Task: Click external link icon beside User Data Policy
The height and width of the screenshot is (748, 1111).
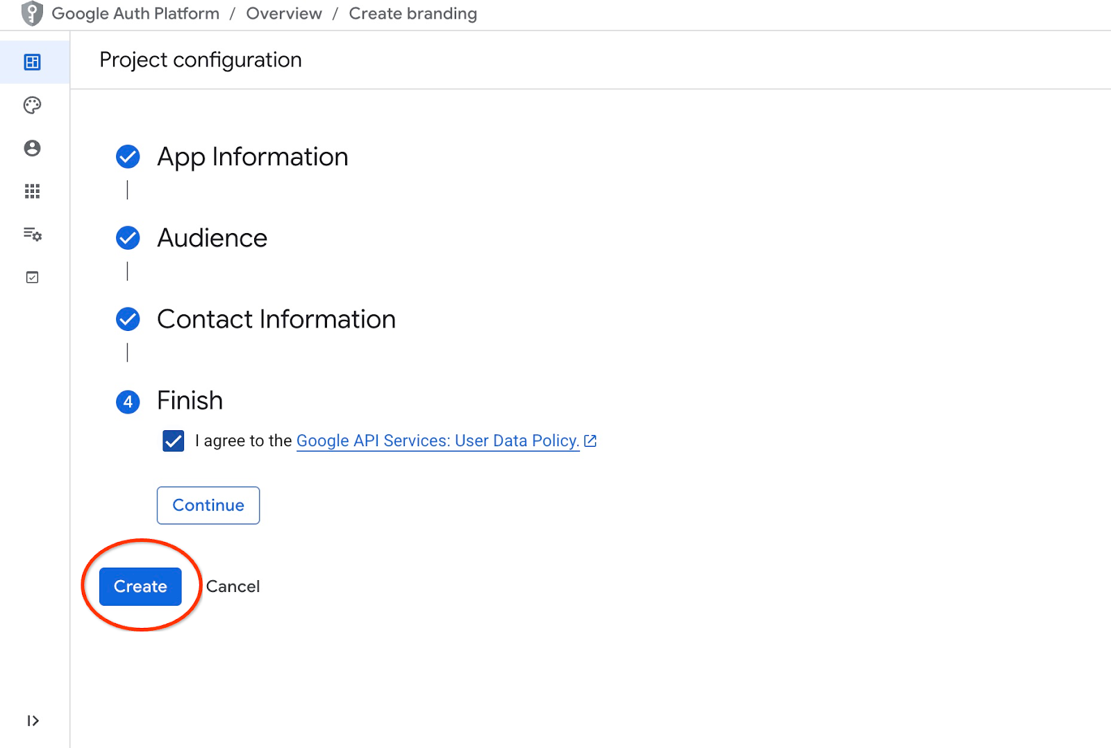Action: pyautogui.click(x=590, y=441)
